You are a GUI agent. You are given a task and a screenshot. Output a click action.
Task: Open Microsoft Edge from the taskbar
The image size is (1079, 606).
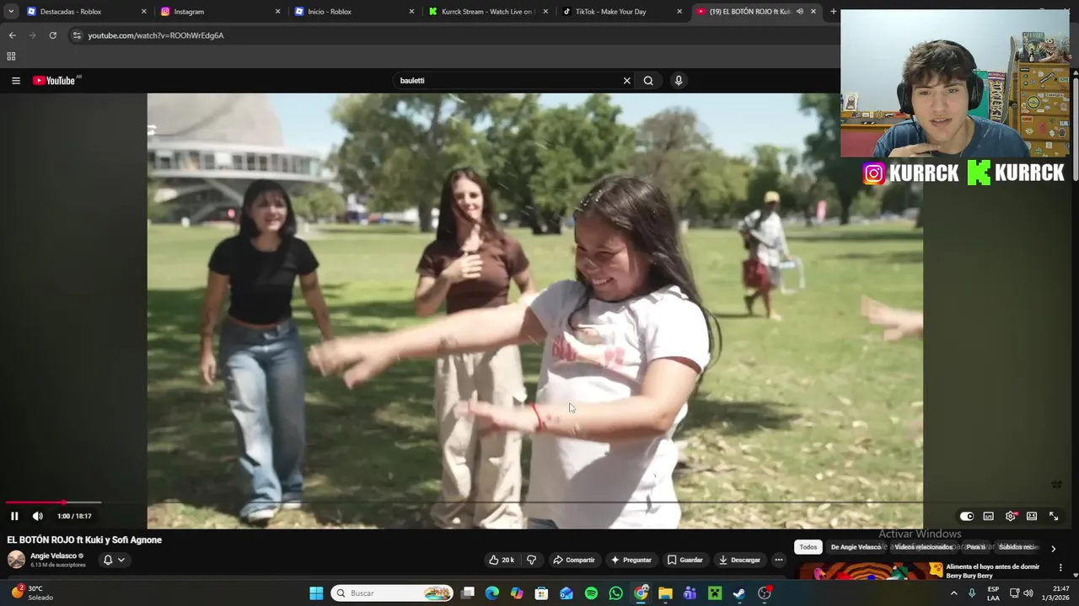[x=492, y=593]
